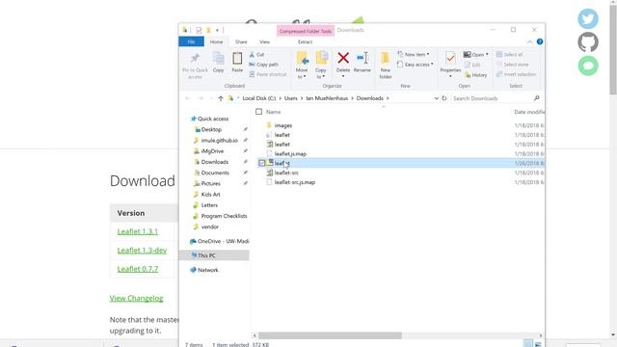Click the Copy icon in Clipboard group
The image size is (617, 347).
tap(219, 59)
